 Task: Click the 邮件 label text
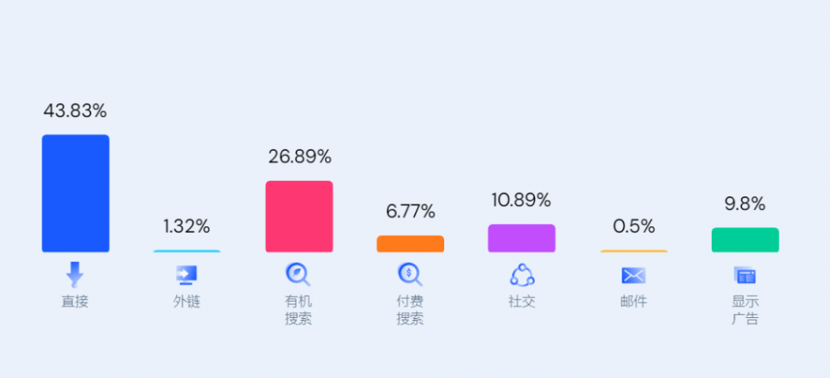pyautogui.click(x=633, y=302)
